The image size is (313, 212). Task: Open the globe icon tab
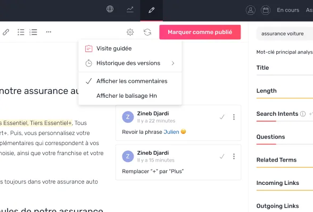(110, 9)
